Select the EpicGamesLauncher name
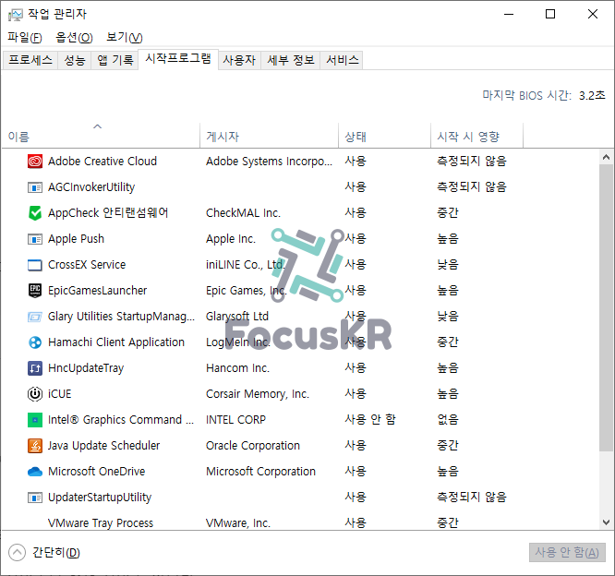This screenshot has width=615, height=576. (x=97, y=291)
